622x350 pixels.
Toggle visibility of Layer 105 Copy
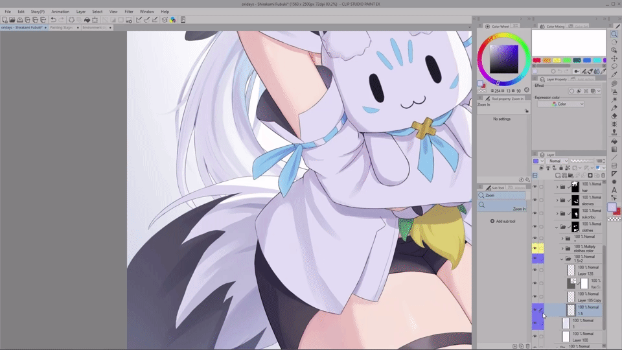point(535,297)
